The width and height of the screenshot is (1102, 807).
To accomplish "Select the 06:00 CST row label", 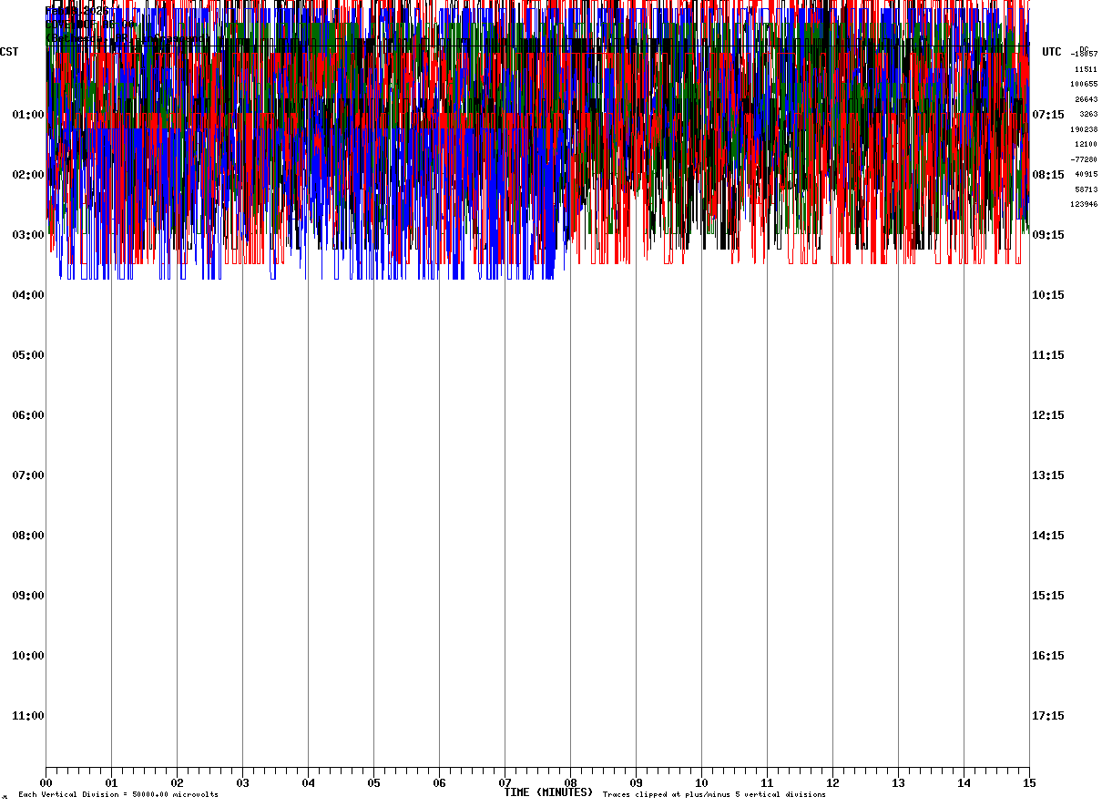I will click(28, 415).
